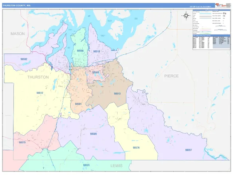
Task: Click the 'THURSTON COUNTY, WA' map title
Action: 16,5
